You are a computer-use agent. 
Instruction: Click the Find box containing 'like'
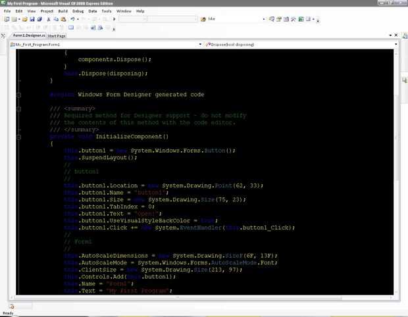click(x=234, y=19)
